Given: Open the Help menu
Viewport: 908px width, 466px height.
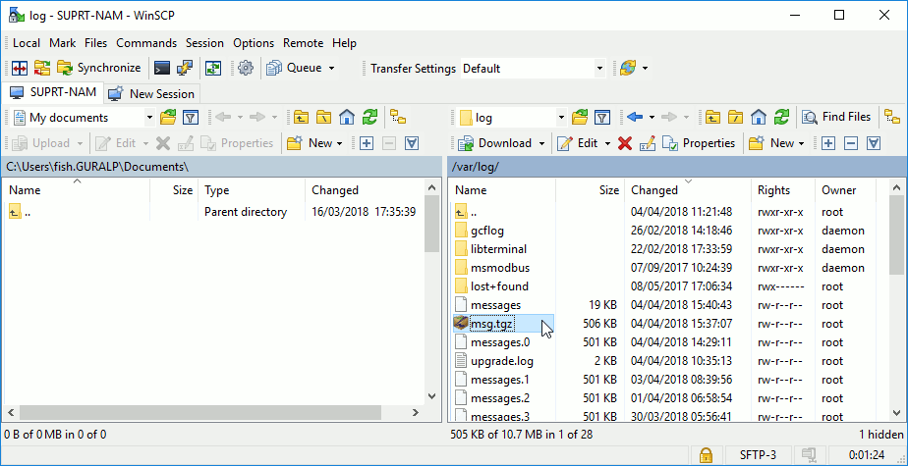Looking at the screenshot, I should pyautogui.click(x=344, y=43).
